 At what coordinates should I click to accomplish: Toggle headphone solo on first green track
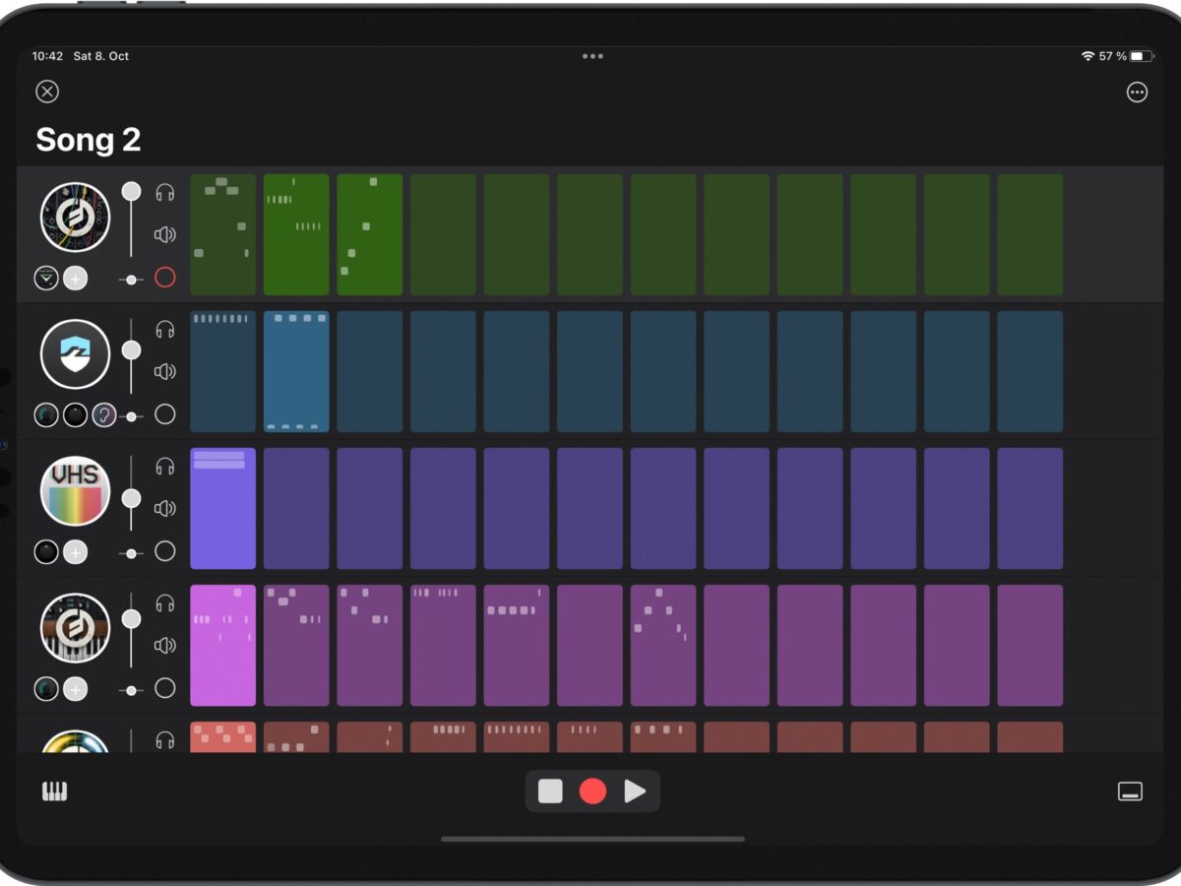(x=165, y=193)
